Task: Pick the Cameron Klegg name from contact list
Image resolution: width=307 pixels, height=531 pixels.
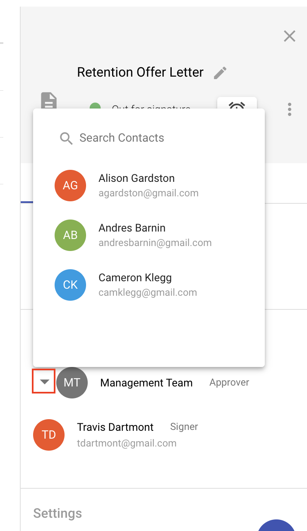Action: coord(135,278)
